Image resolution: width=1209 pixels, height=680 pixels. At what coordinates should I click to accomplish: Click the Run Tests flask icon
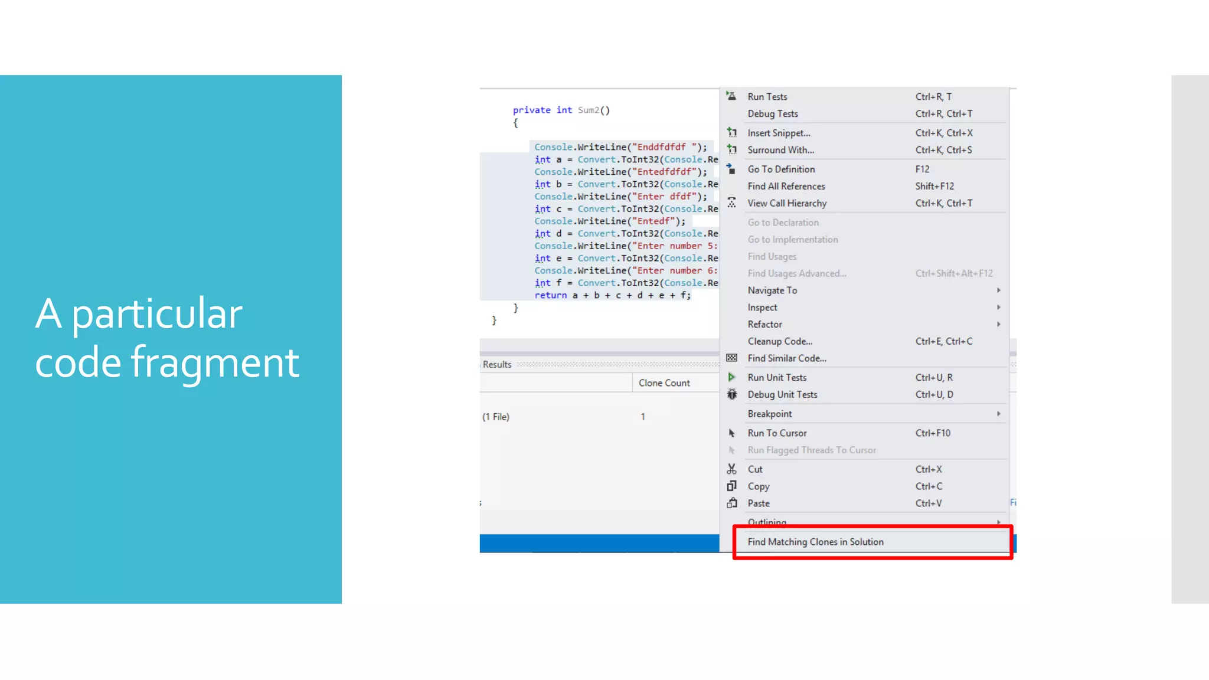[x=731, y=96]
